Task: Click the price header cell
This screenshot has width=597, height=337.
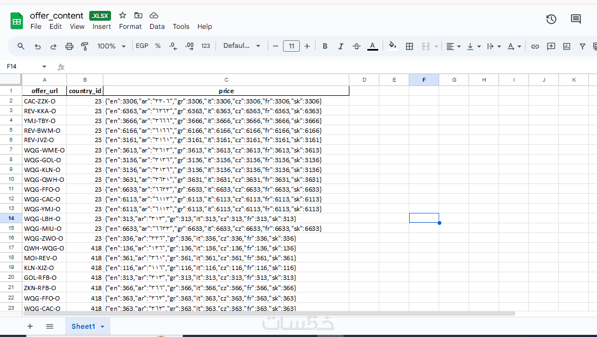Action: 226,90
